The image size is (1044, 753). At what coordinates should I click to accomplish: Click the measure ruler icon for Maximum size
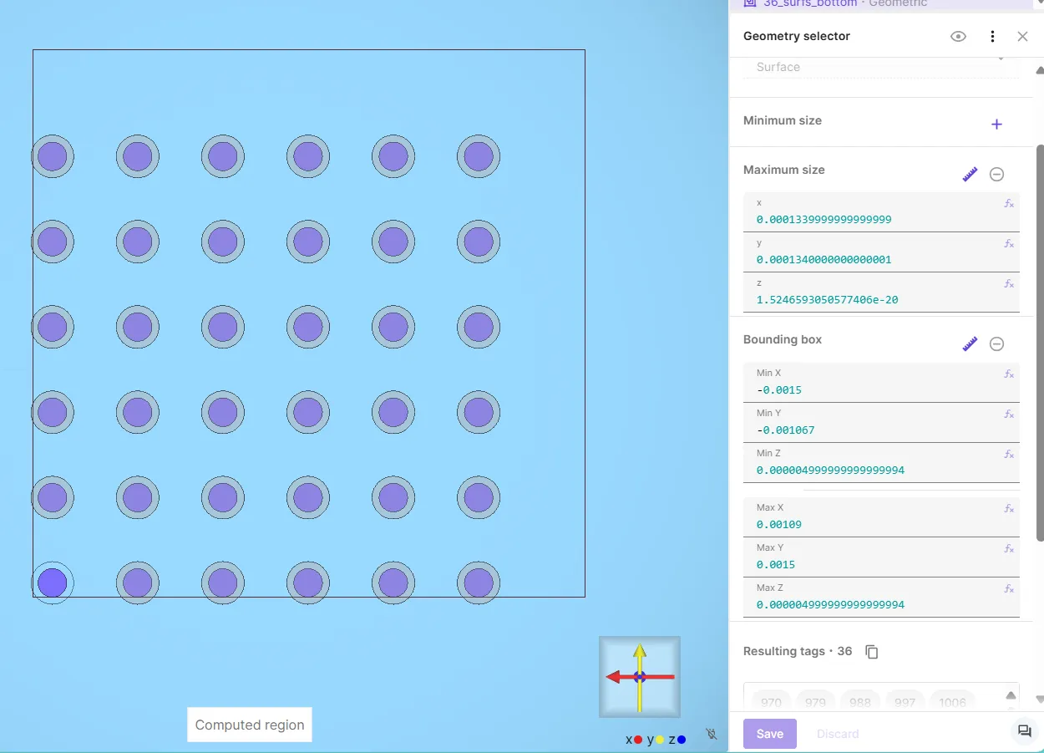tap(970, 174)
